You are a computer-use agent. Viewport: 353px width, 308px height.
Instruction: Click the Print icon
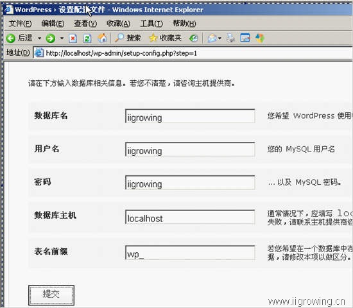[230, 38]
